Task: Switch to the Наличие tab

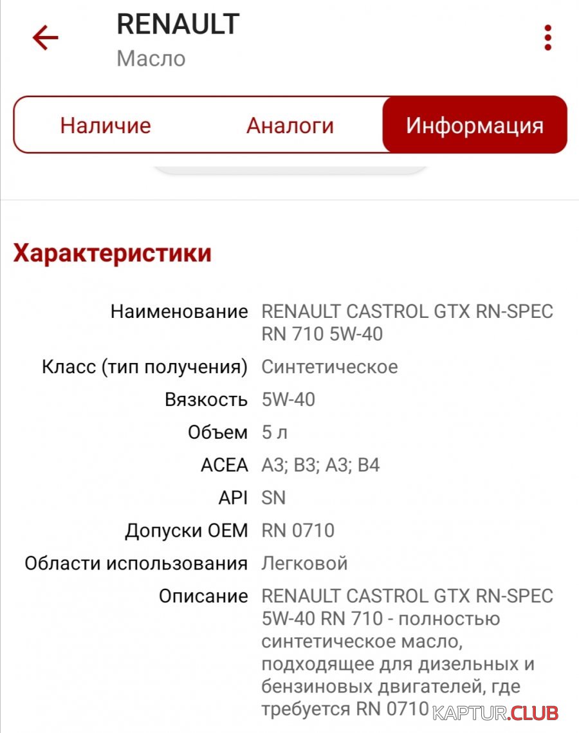Action: (106, 125)
